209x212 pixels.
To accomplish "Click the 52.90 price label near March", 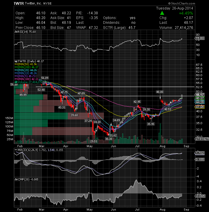I will (x=41, y=90).
